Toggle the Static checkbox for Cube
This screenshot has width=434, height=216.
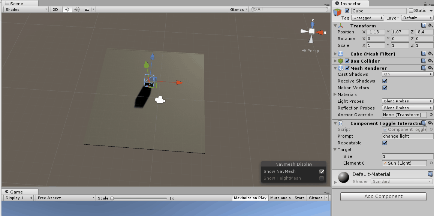pyautogui.click(x=411, y=10)
